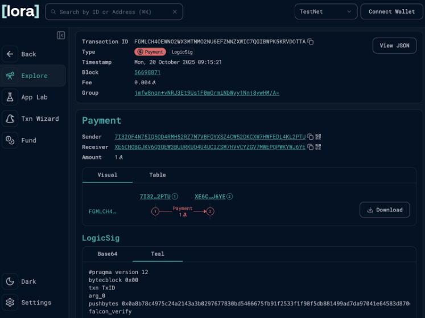Open the TestNet network dropdown

click(326, 11)
